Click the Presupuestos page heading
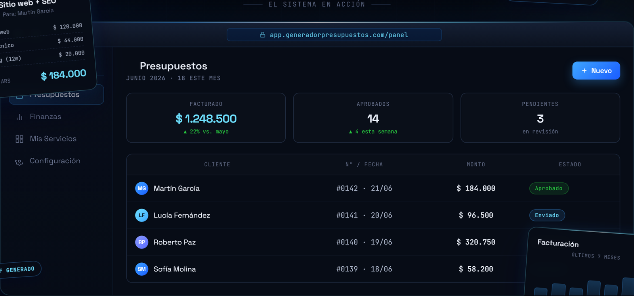Image resolution: width=634 pixels, height=296 pixels. click(x=174, y=66)
